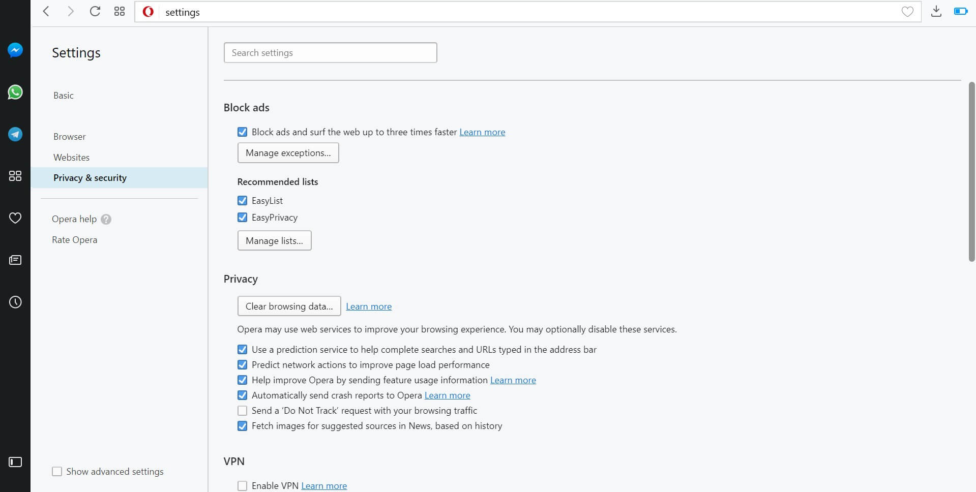Select Basic settings section

64,96
